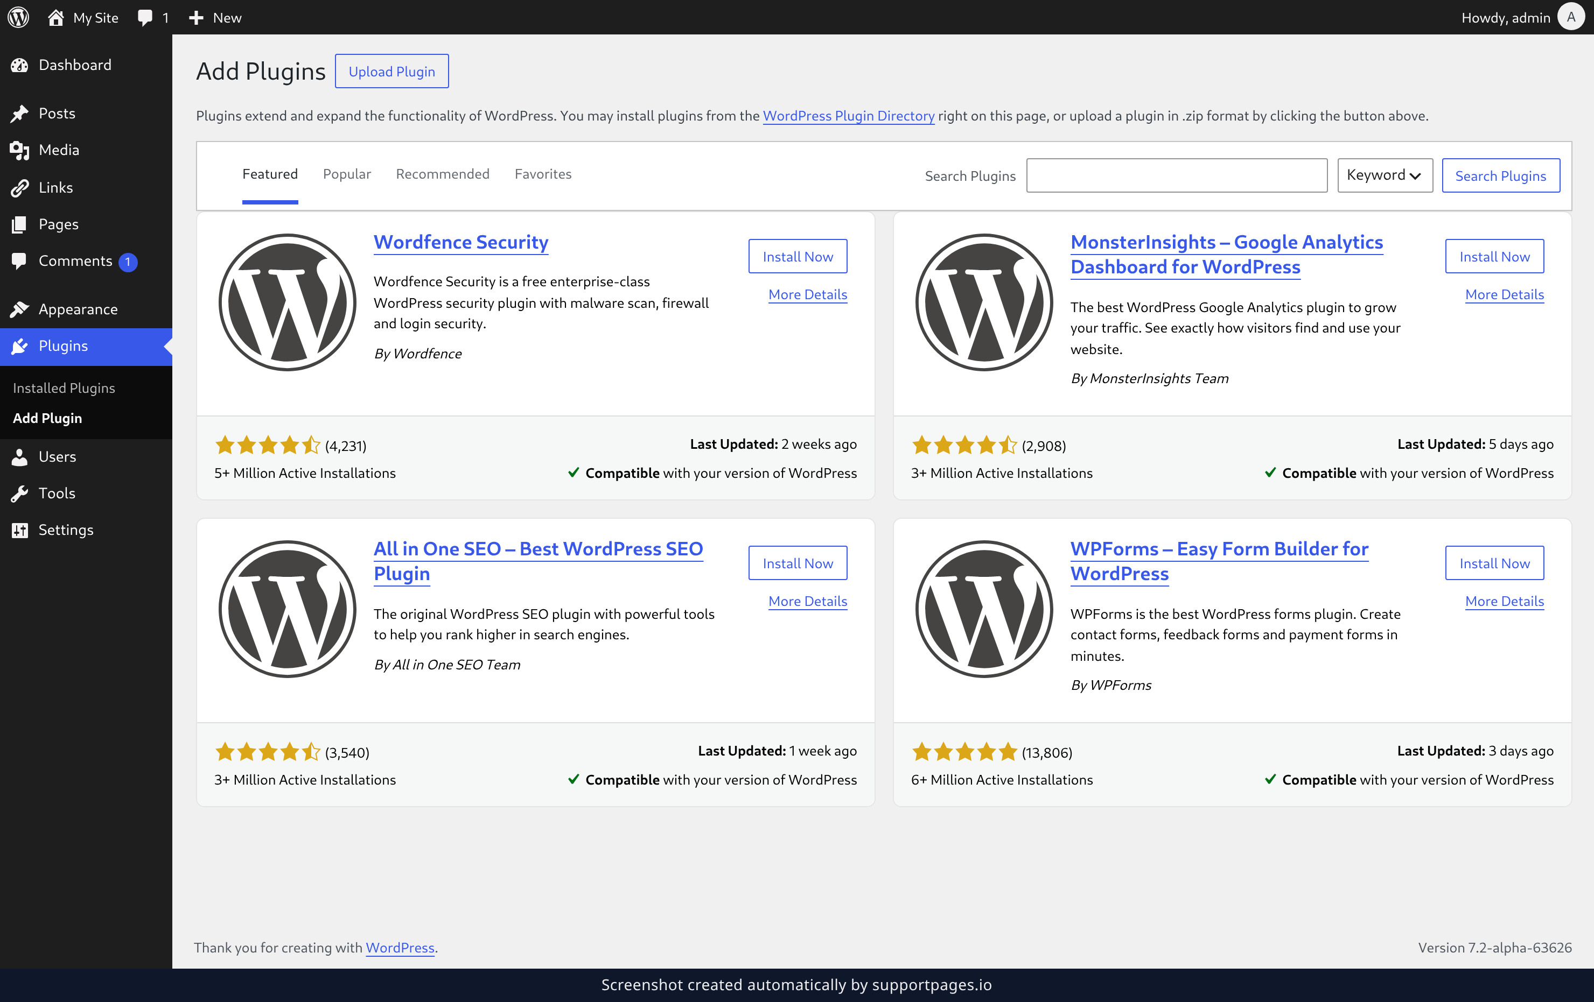1594x1002 pixels.
Task: Open the Keyword search type dropdown
Action: (1385, 175)
